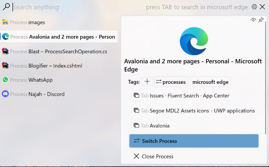This screenshot has height=167, width=269.
Task: Click tab icon beside Segoe MDL2 entry
Action: point(136,110)
